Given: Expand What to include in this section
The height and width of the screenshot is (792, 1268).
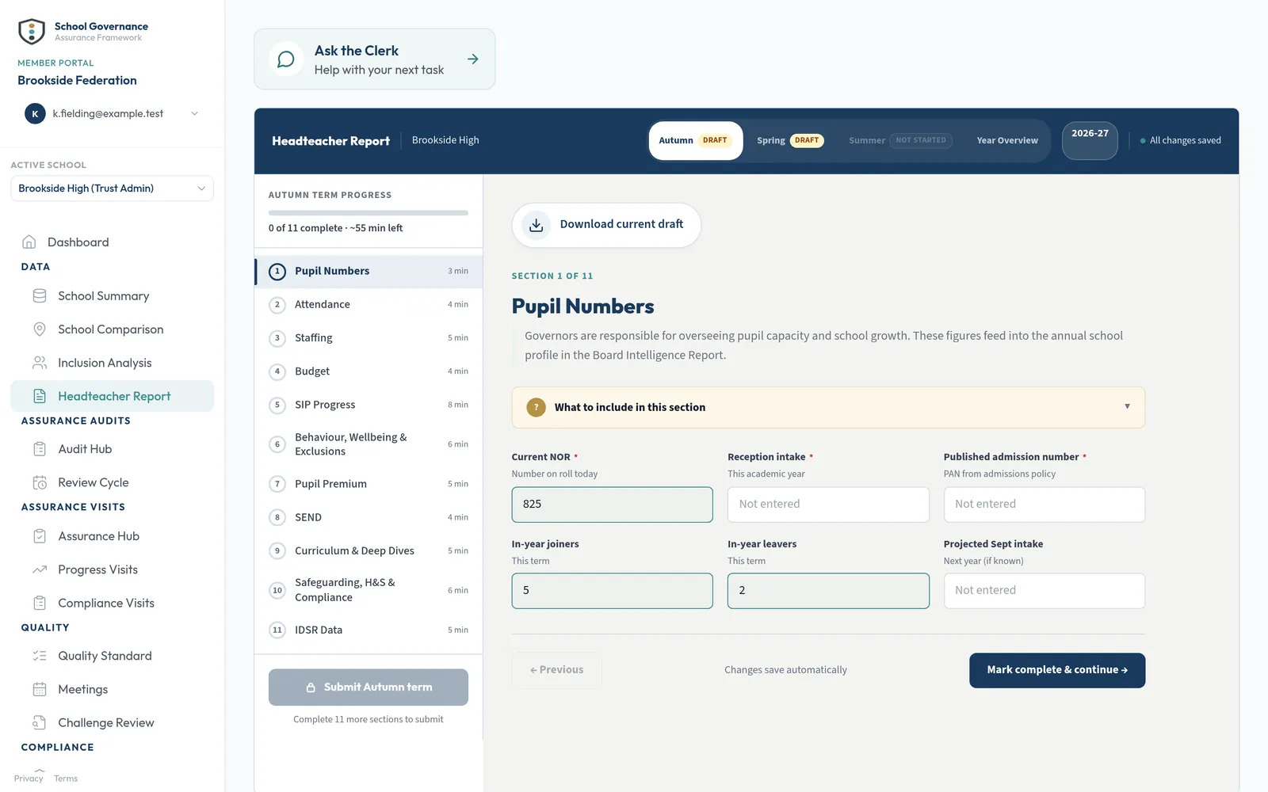Looking at the screenshot, I should pyautogui.click(x=828, y=407).
